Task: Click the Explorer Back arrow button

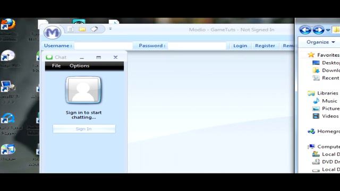Action: (305, 30)
